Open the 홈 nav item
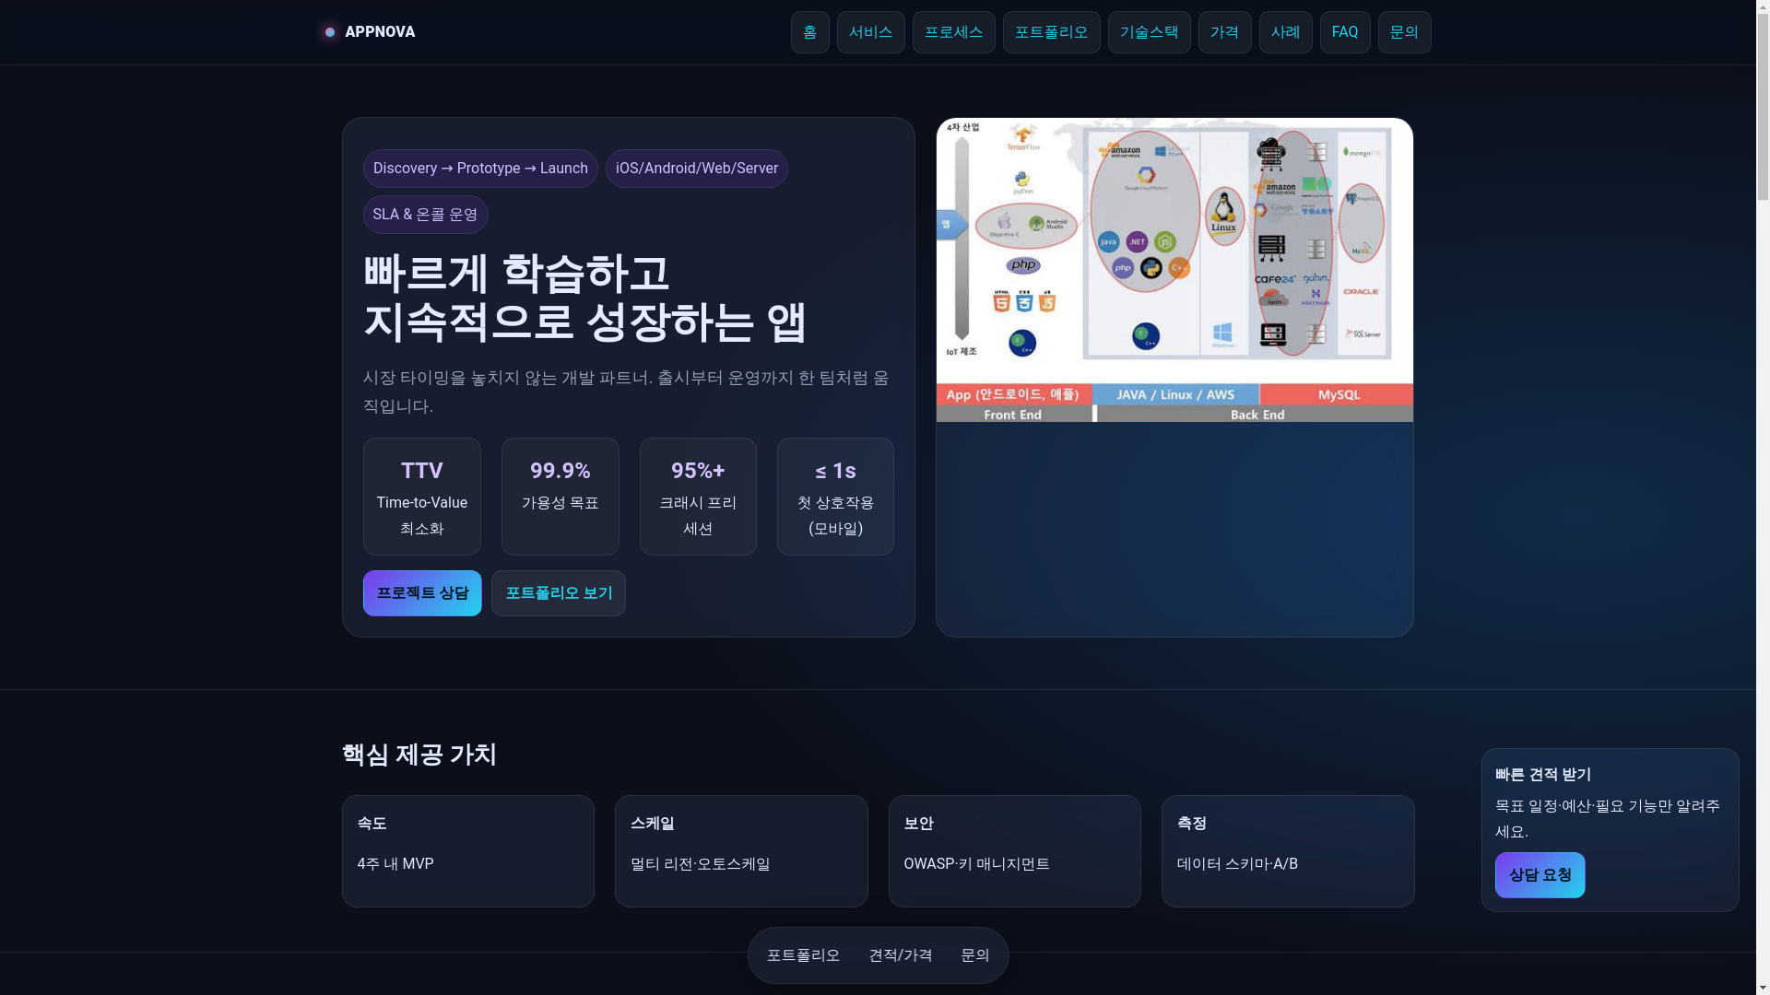This screenshot has width=1770, height=995. point(810,32)
